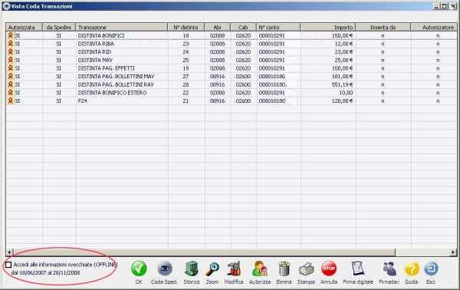Image resolution: width=460 pixels, height=290 pixels.
Task: Click the Autorizza authorize icon
Action: point(260,269)
